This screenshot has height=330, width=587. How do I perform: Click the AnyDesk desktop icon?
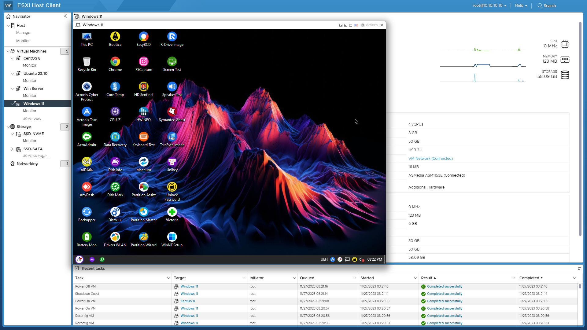pyautogui.click(x=87, y=187)
